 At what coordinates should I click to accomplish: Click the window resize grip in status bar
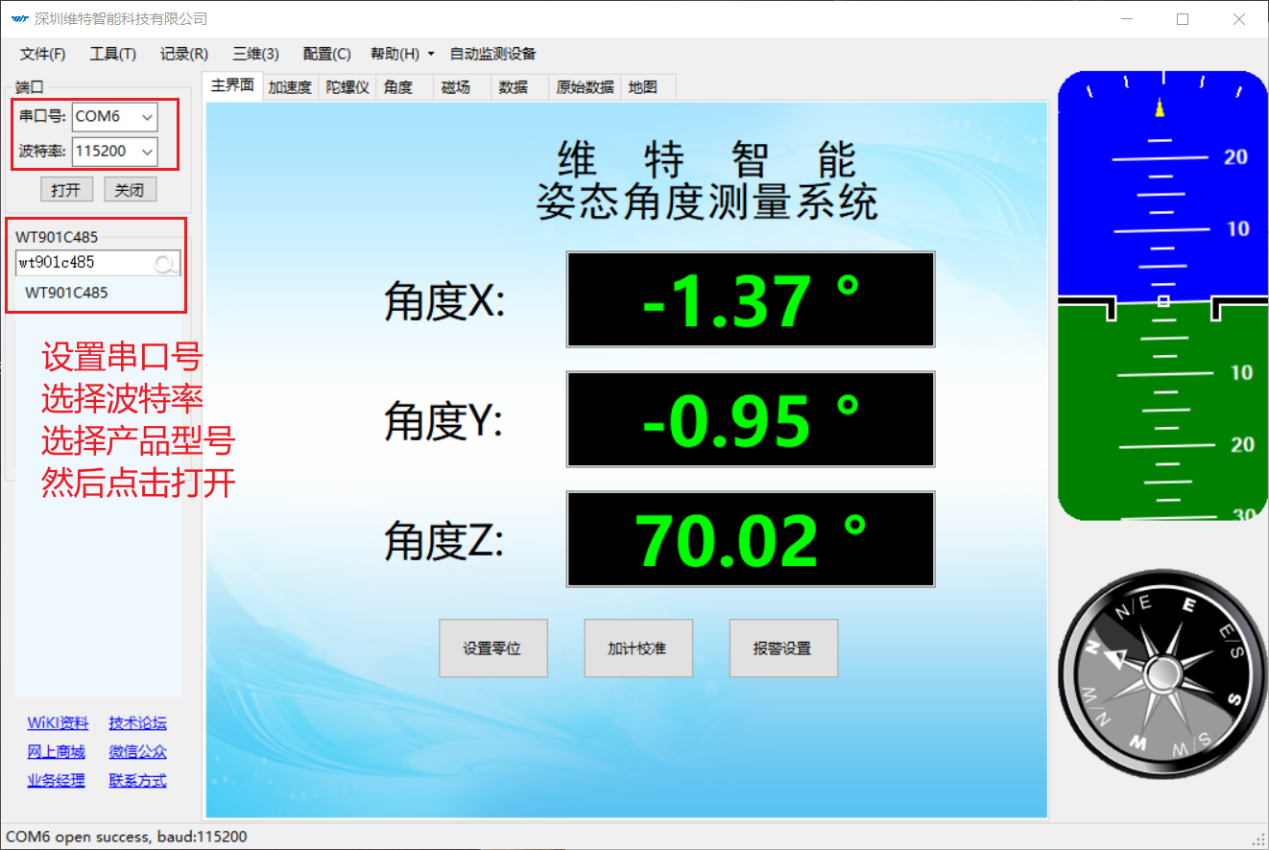click(1258, 838)
